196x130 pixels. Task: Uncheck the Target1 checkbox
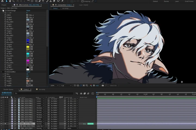(x=27, y=24)
